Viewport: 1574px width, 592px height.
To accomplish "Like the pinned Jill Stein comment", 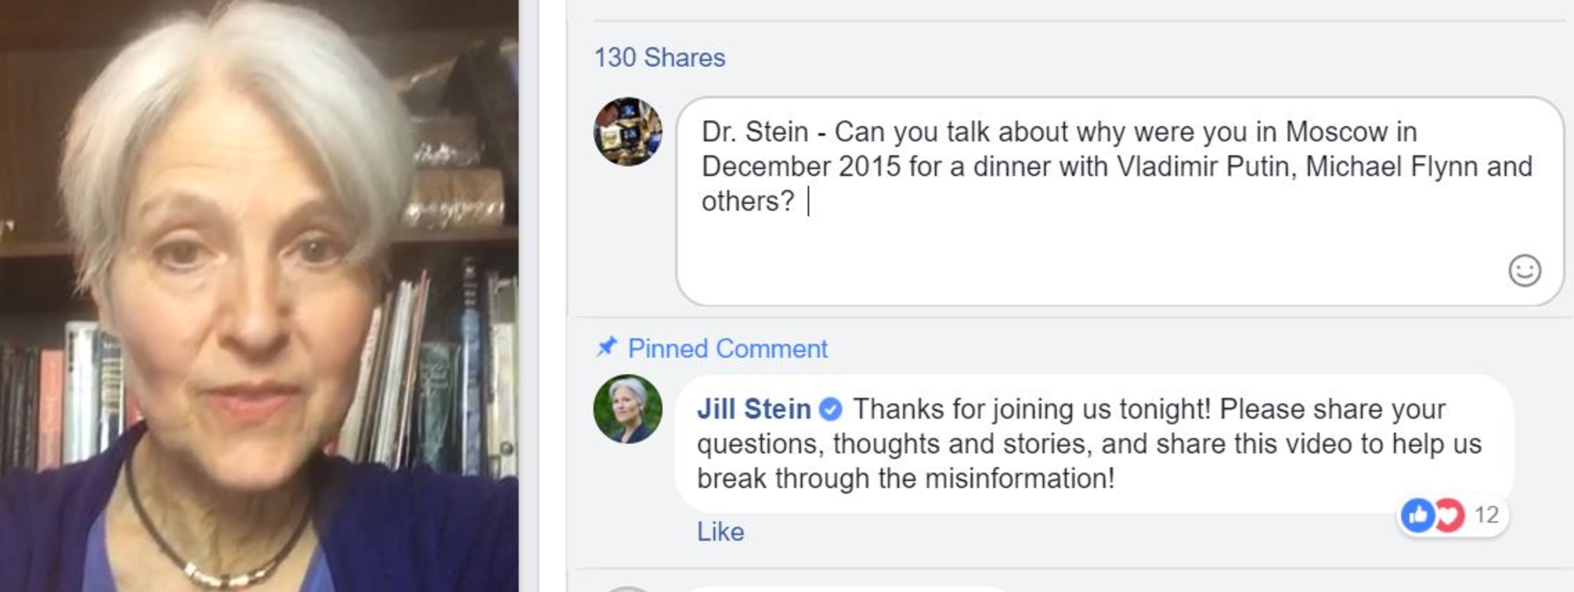I will [x=720, y=531].
